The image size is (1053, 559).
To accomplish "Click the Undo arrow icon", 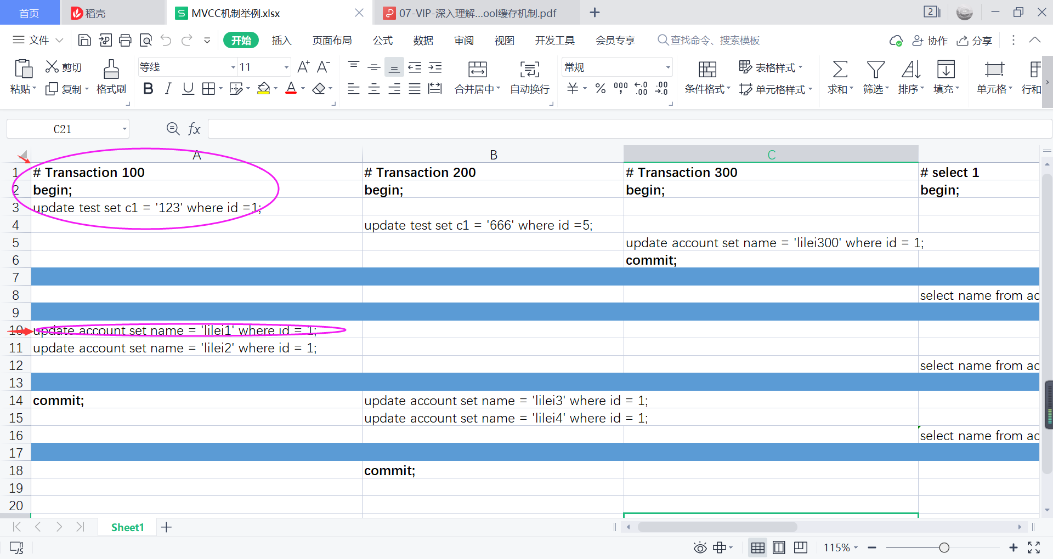I will 166,40.
